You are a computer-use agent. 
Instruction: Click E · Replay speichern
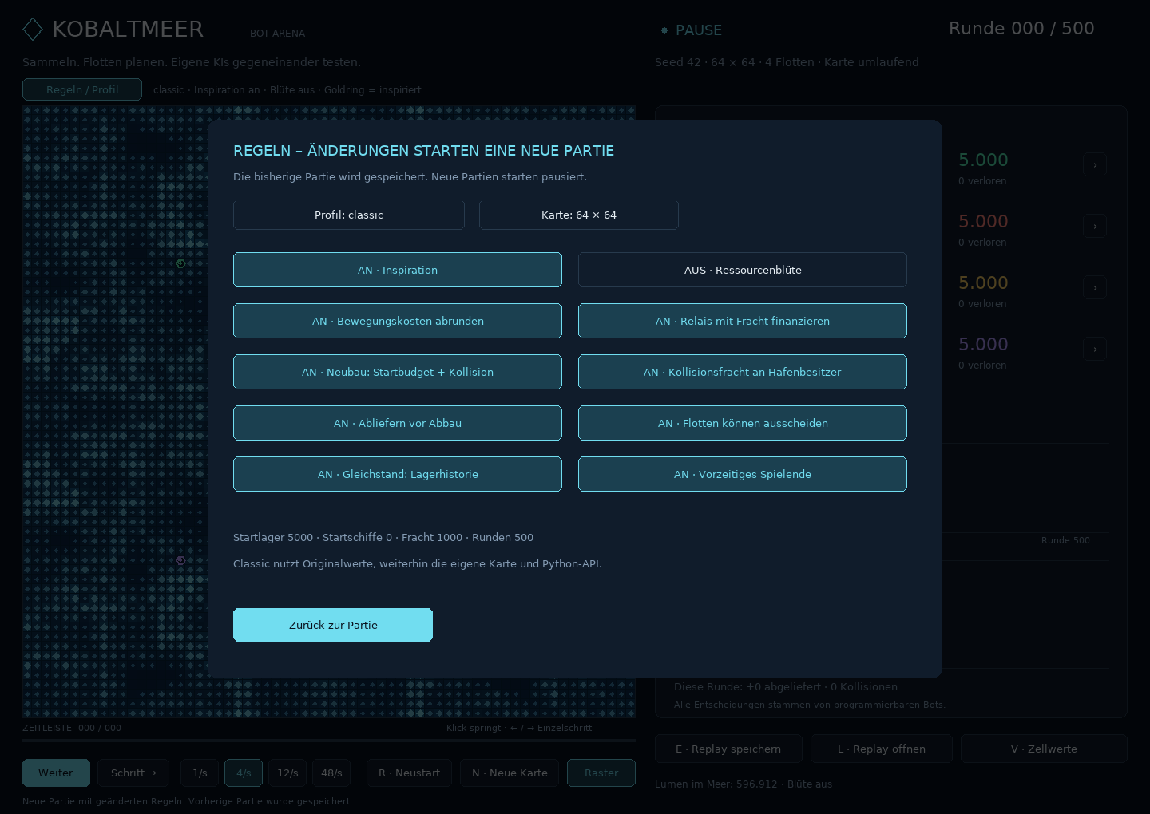(x=728, y=749)
